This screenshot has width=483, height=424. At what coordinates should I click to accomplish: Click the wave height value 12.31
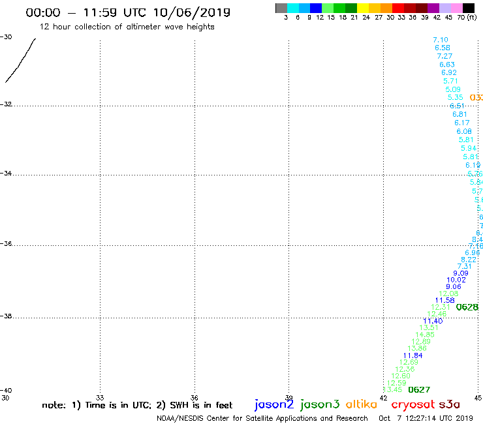click(x=441, y=307)
